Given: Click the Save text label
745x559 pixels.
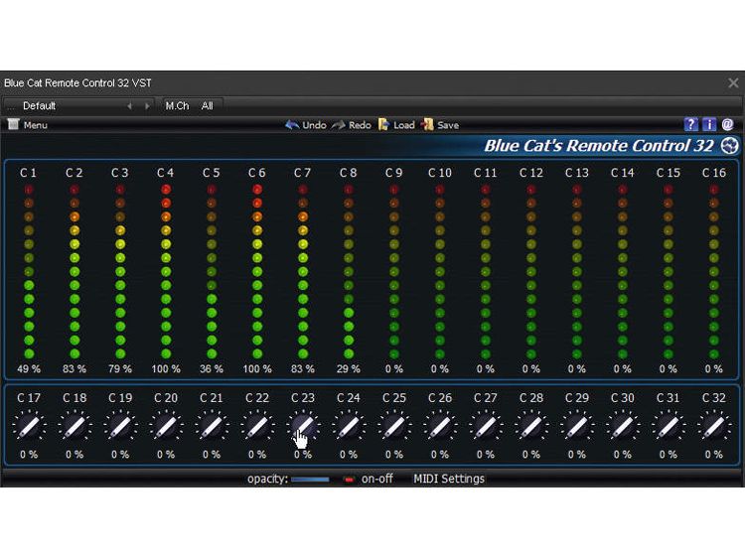Looking at the screenshot, I should click(448, 125).
